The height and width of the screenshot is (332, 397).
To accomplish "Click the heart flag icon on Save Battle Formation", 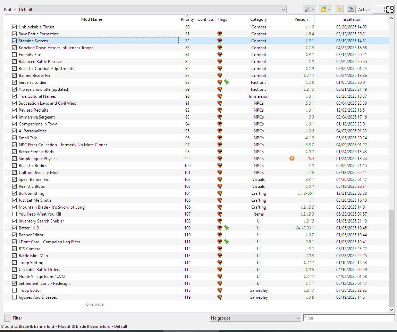I will pyautogui.click(x=220, y=34).
